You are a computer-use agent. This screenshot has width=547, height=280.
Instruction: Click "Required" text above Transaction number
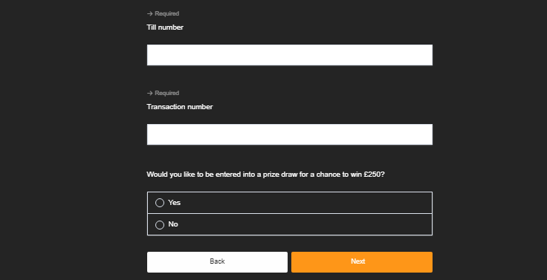(166, 93)
